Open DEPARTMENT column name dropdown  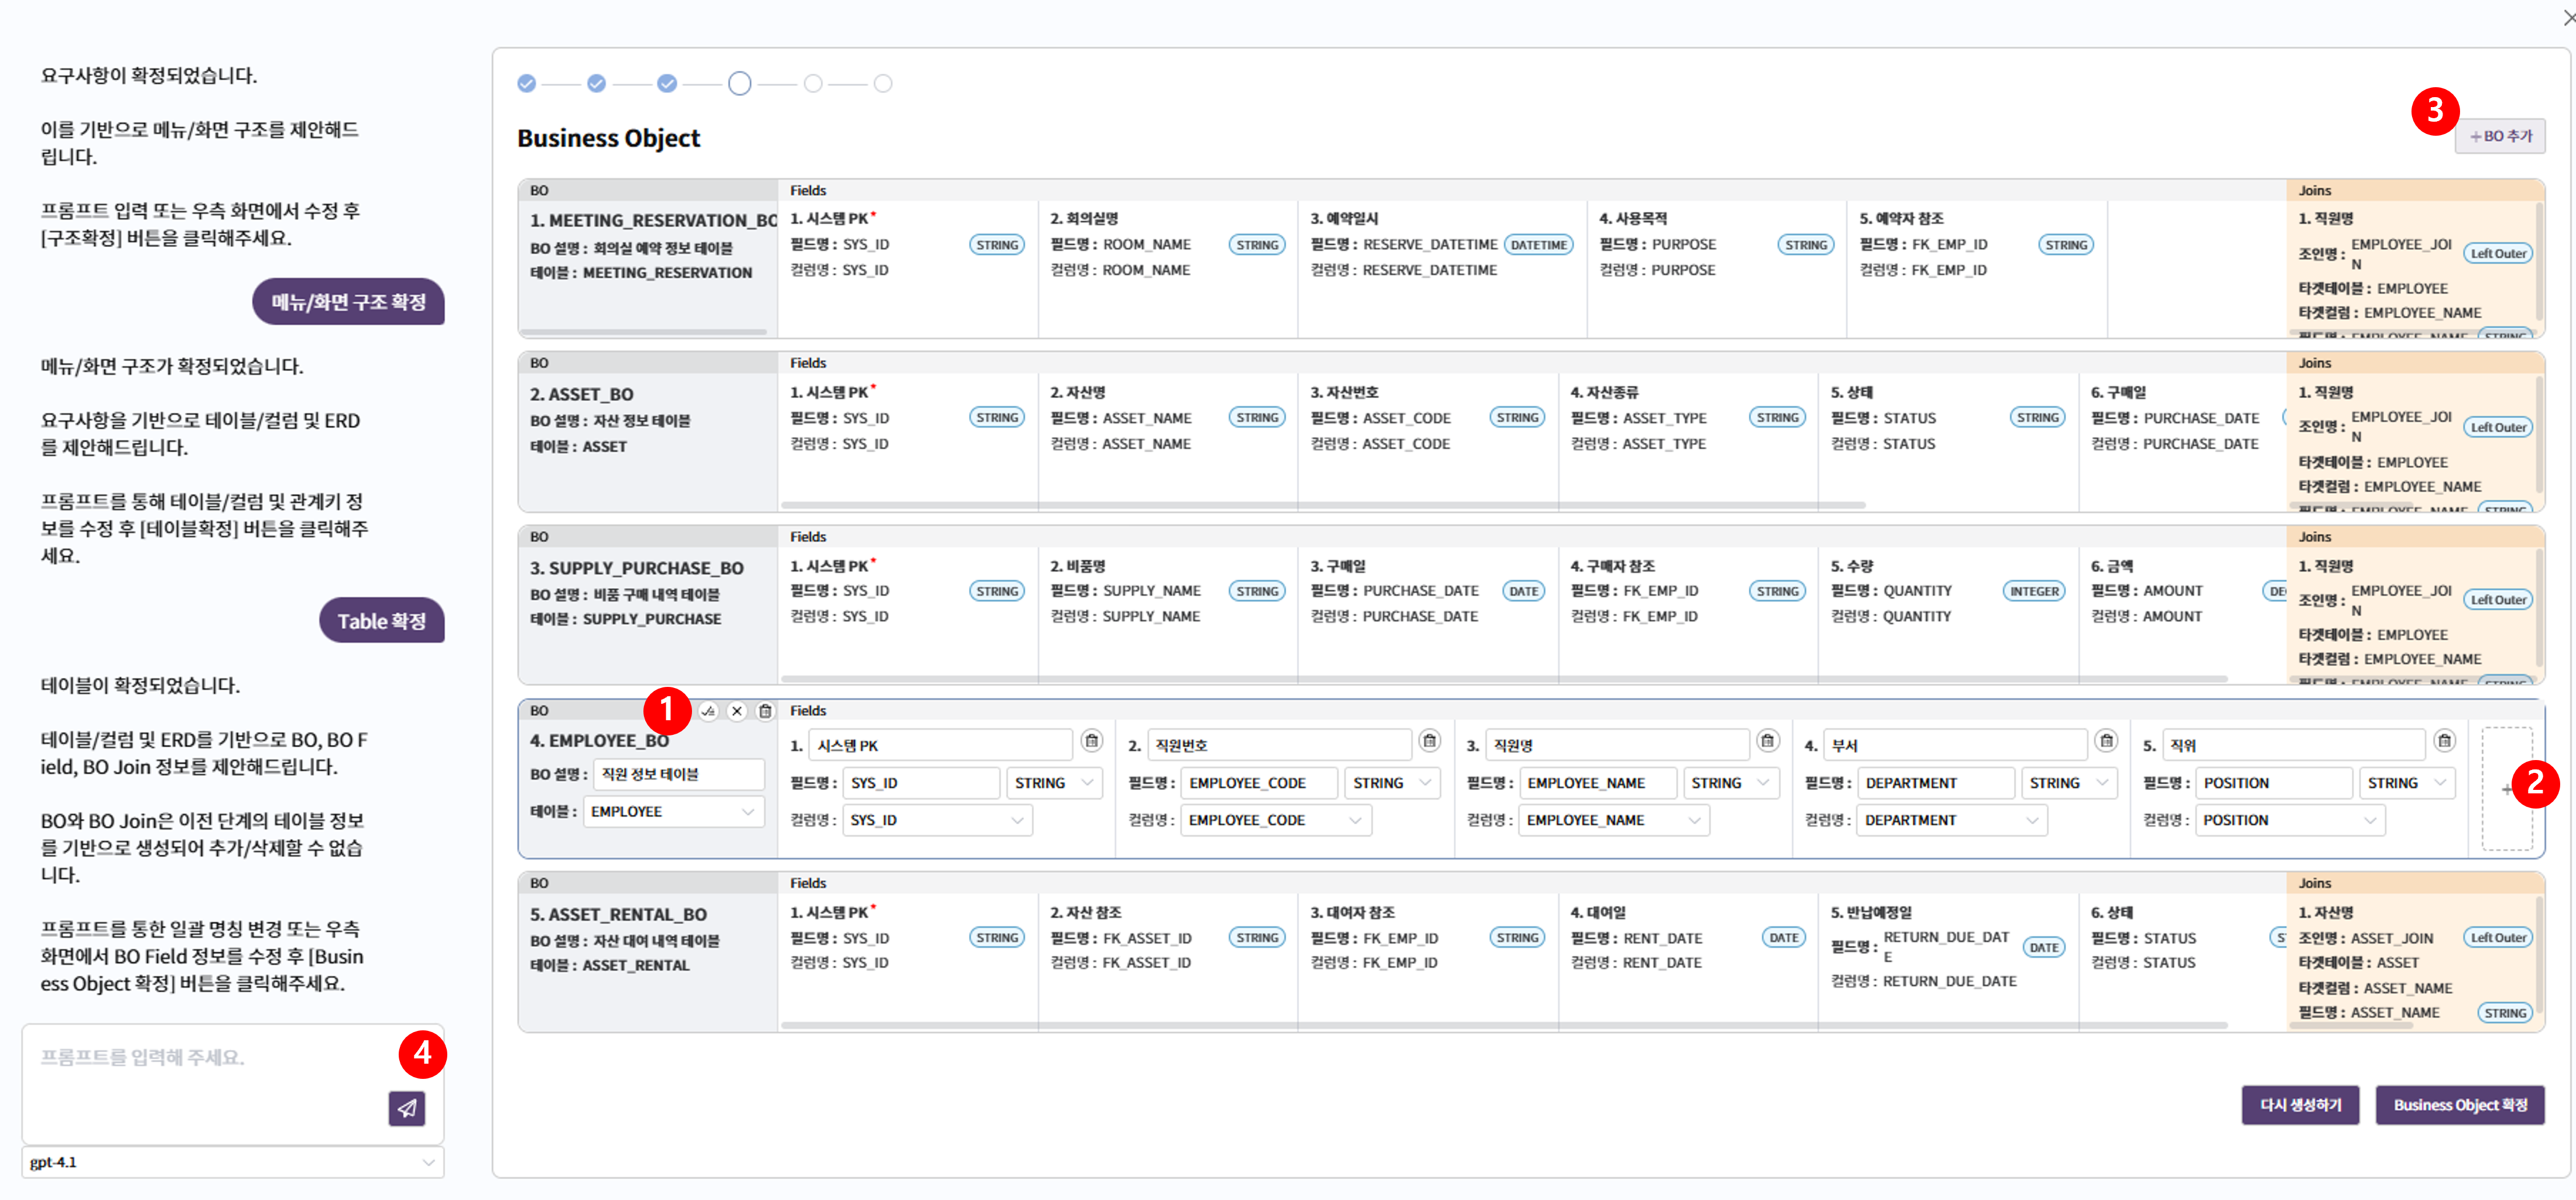(x=1952, y=820)
